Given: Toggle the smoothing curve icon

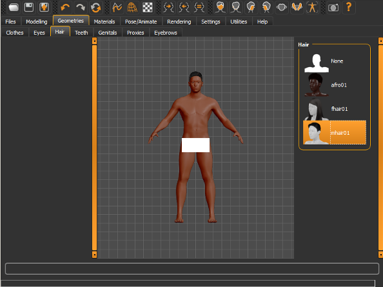Looking at the screenshot, I should tap(117, 7).
